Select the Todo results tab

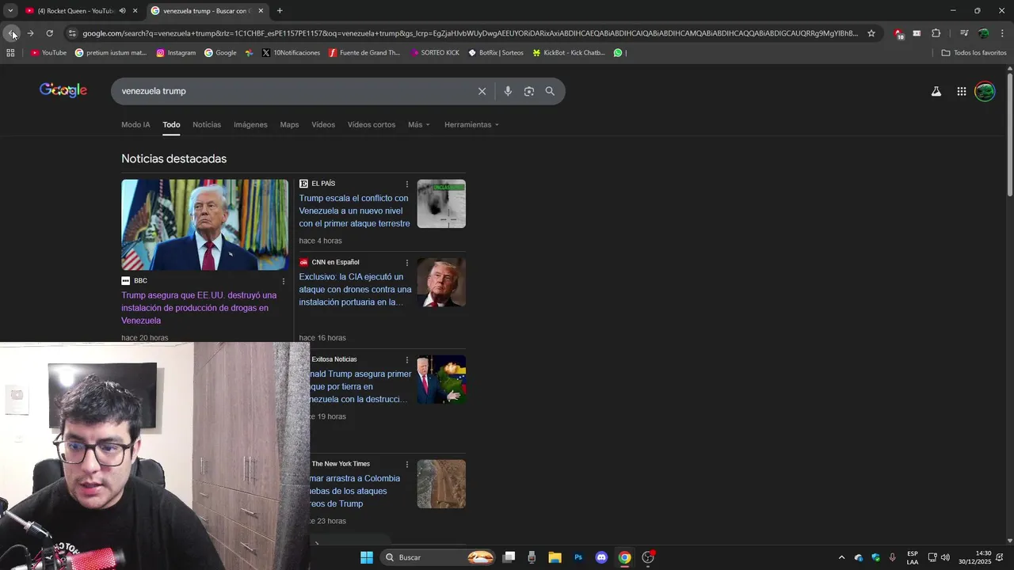(171, 124)
